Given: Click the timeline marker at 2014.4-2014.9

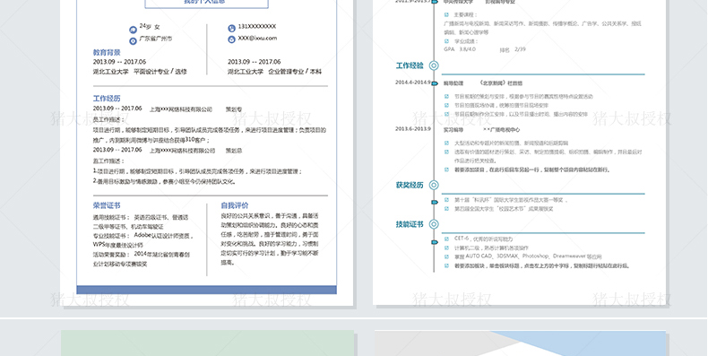Looking at the screenshot, I should 435,83.
